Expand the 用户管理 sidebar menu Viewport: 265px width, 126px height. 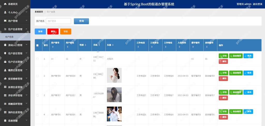click(x=15, y=21)
